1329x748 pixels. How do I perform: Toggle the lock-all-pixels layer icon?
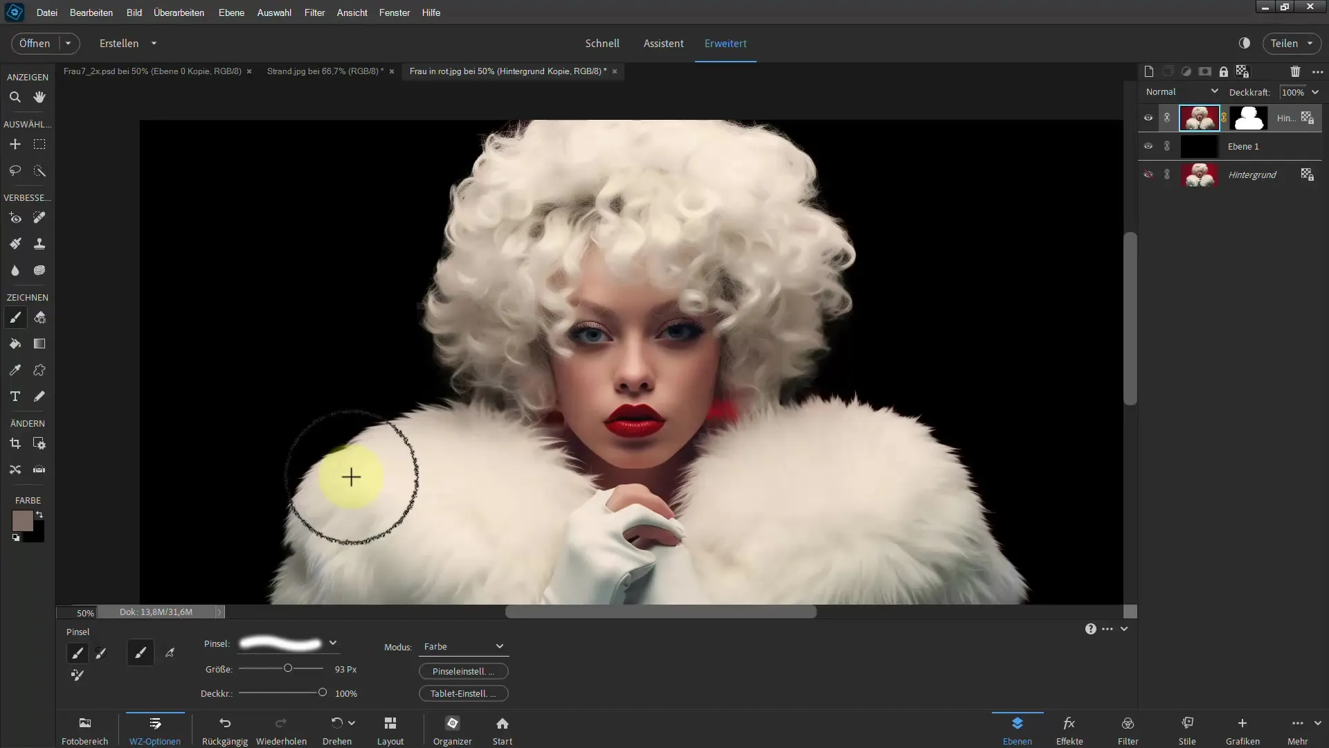point(1224,71)
